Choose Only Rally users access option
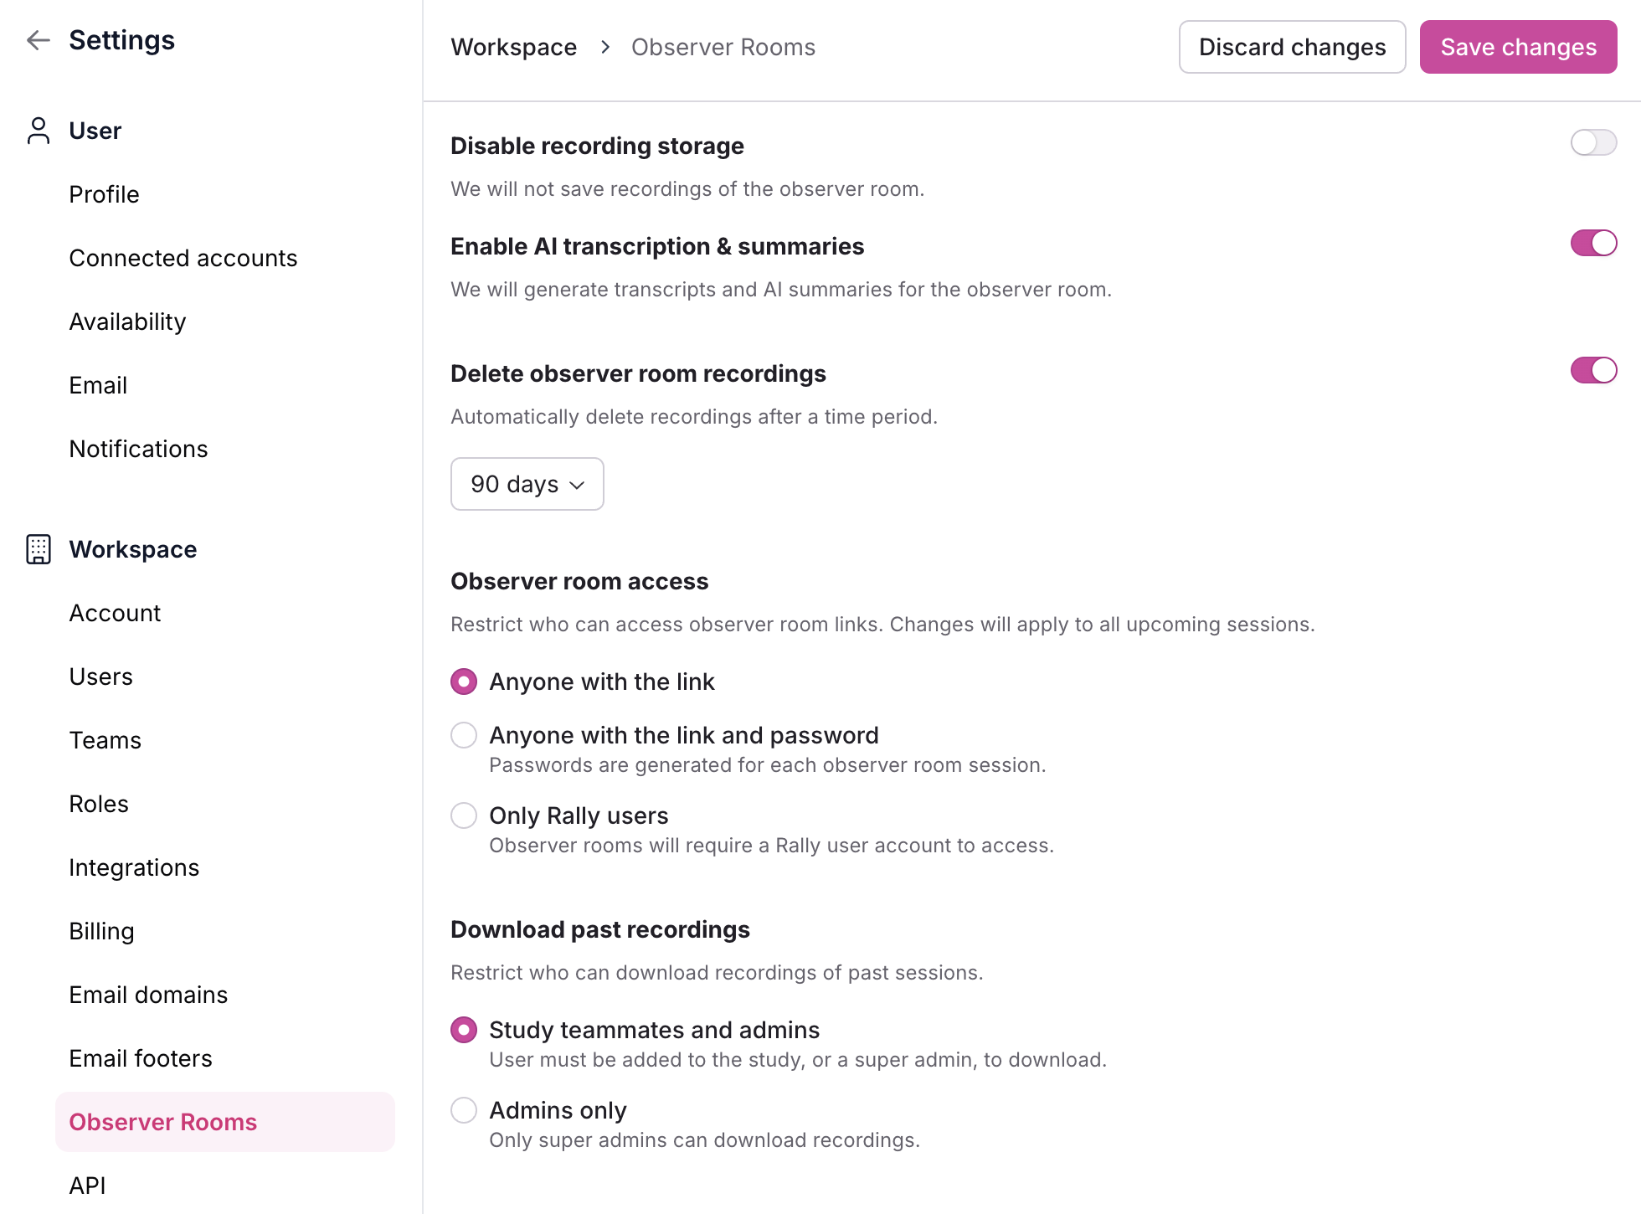This screenshot has width=1641, height=1214. [464, 815]
